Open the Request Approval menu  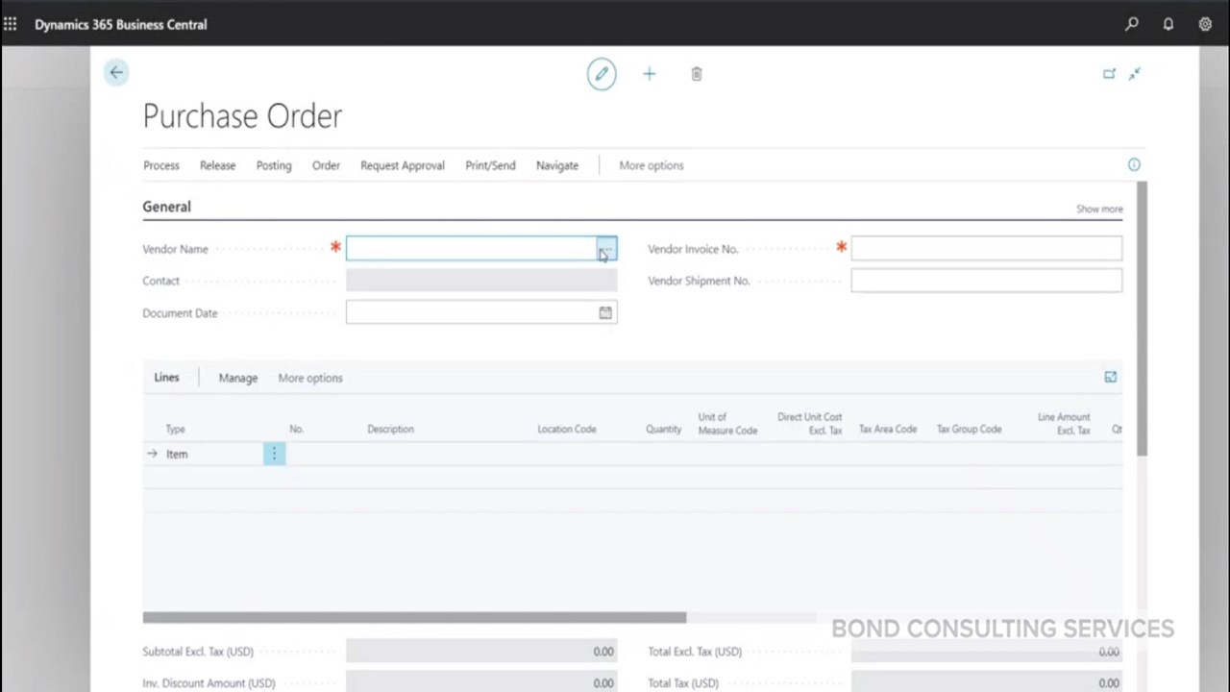coord(403,165)
